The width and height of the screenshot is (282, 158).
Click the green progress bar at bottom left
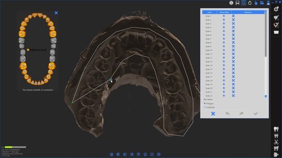click(15, 147)
